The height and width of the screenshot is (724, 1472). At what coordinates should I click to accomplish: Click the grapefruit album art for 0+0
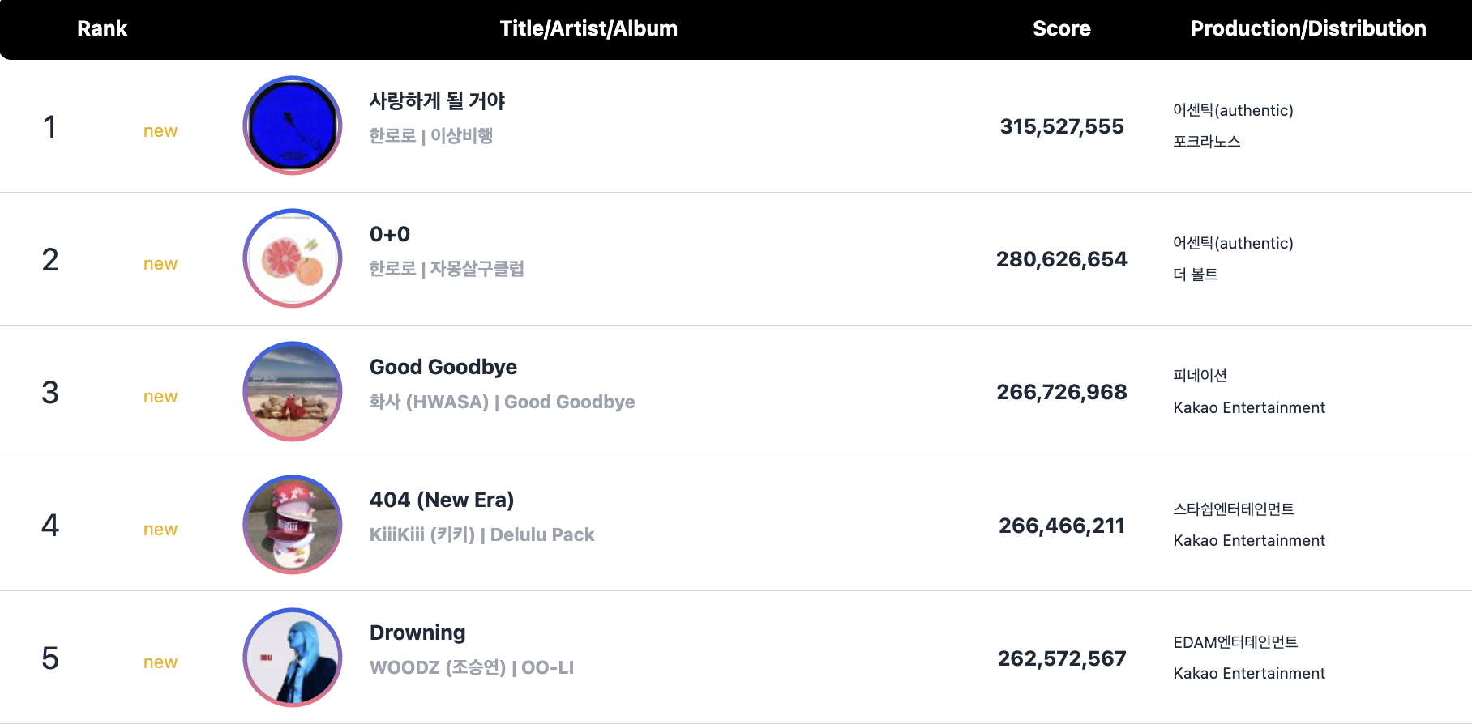pyautogui.click(x=293, y=258)
